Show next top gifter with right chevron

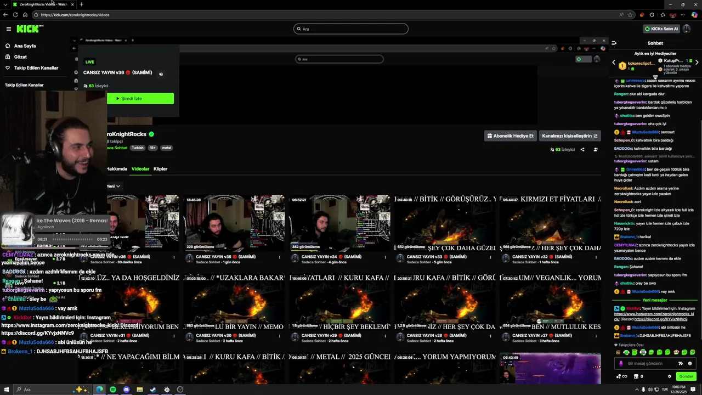697,63
